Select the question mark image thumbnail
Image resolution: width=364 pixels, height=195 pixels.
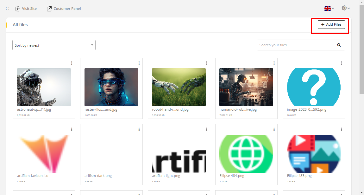314,87
